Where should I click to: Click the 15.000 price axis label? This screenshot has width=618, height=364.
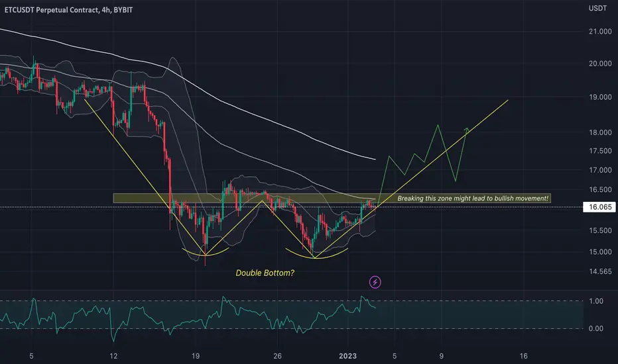[600, 252]
